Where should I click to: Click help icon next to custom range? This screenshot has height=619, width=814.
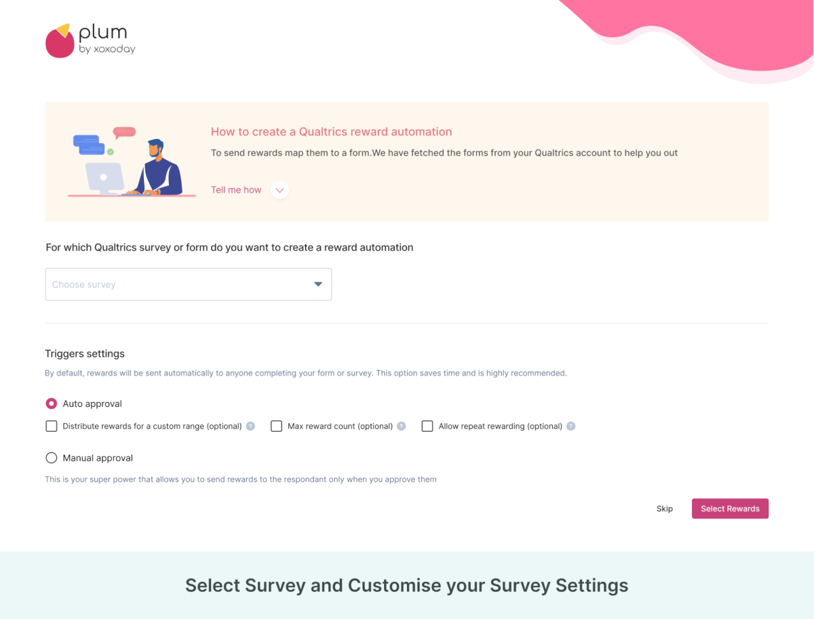(x=250, y=426)
